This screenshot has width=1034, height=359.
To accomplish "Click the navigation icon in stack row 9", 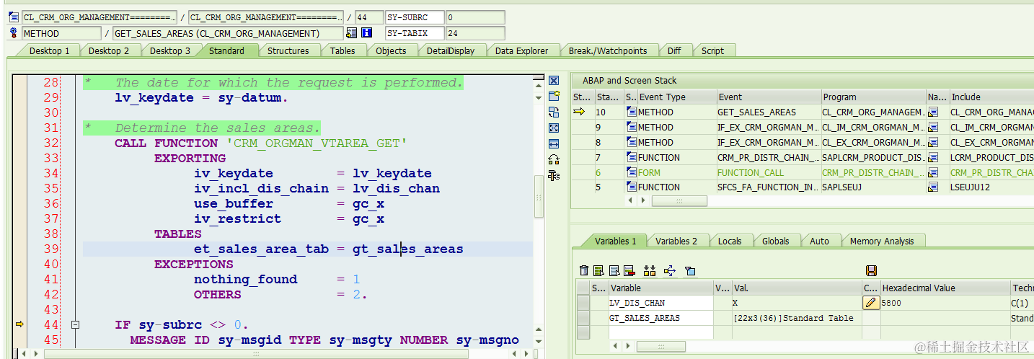I will pos(933,127).
